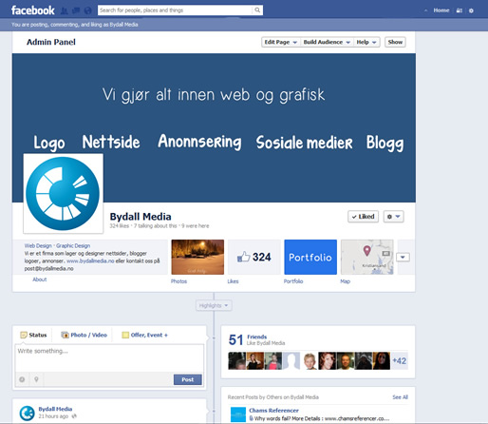The image size is (488, 424).
Task: Click the Write something text box
Action: coord(109,358)
